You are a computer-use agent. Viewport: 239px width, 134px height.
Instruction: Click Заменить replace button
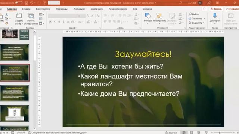point(197,19)
